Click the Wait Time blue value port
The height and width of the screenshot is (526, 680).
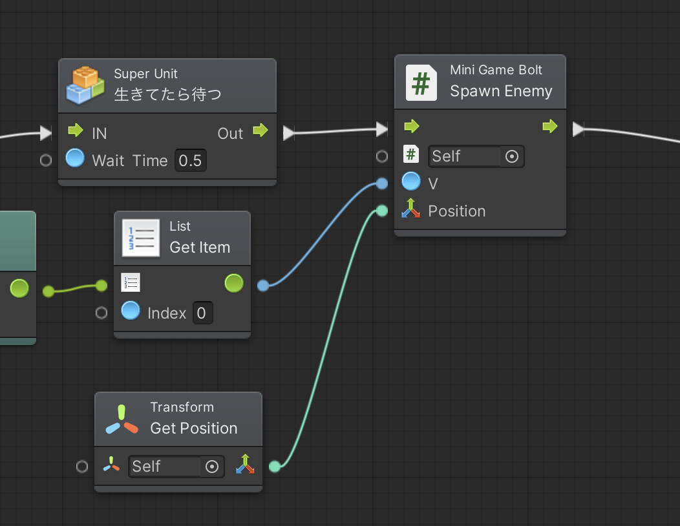(x=75, y=158)
